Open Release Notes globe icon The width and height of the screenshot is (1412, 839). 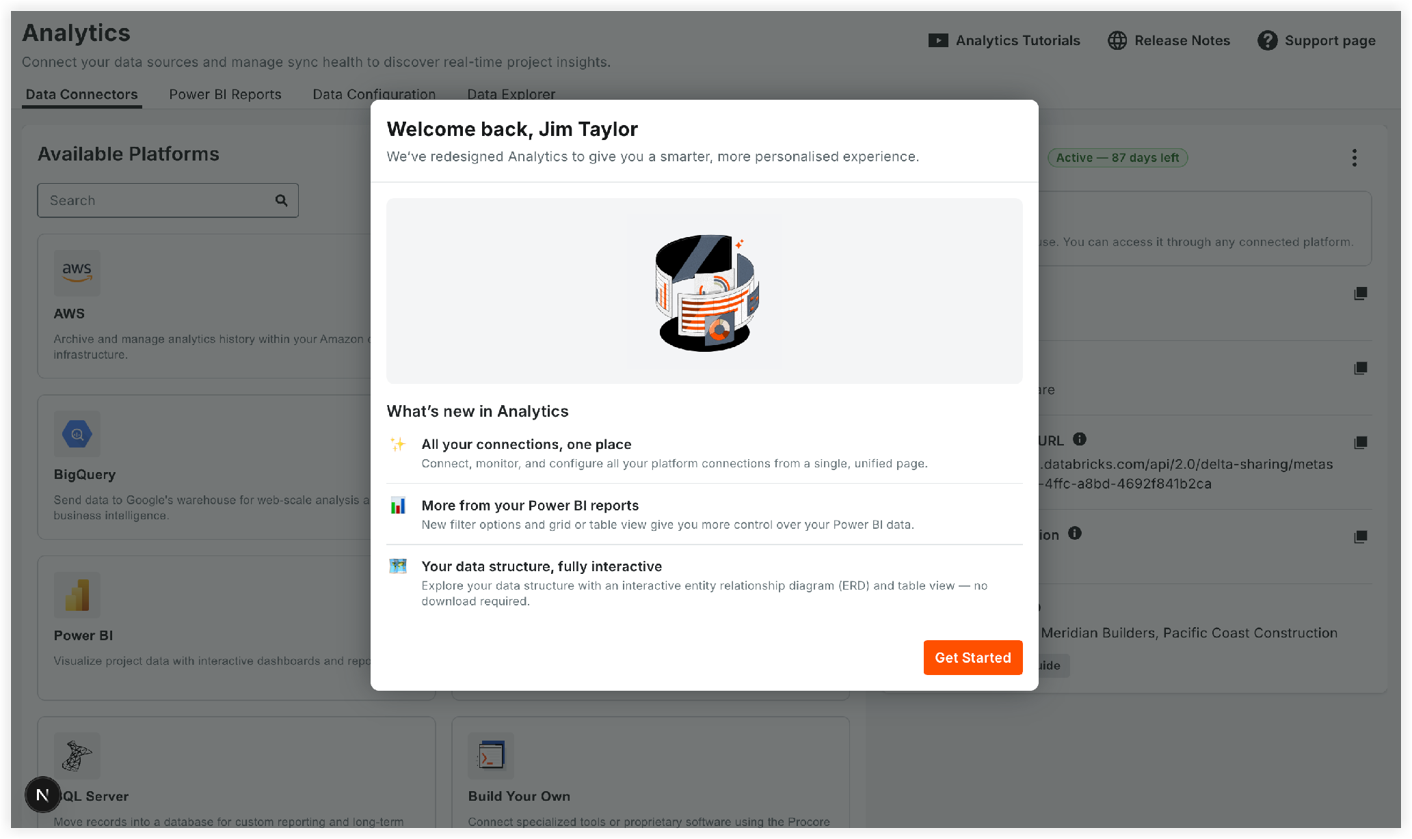(1117, 40)
